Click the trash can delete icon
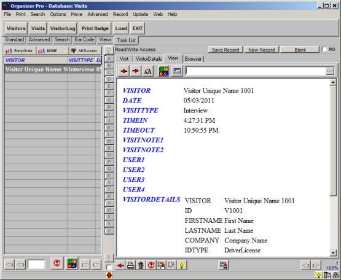 [141, 265]
